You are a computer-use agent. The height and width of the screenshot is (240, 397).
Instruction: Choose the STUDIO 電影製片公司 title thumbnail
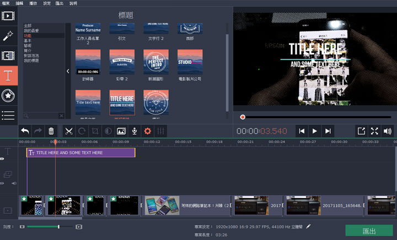pos(190,62)
